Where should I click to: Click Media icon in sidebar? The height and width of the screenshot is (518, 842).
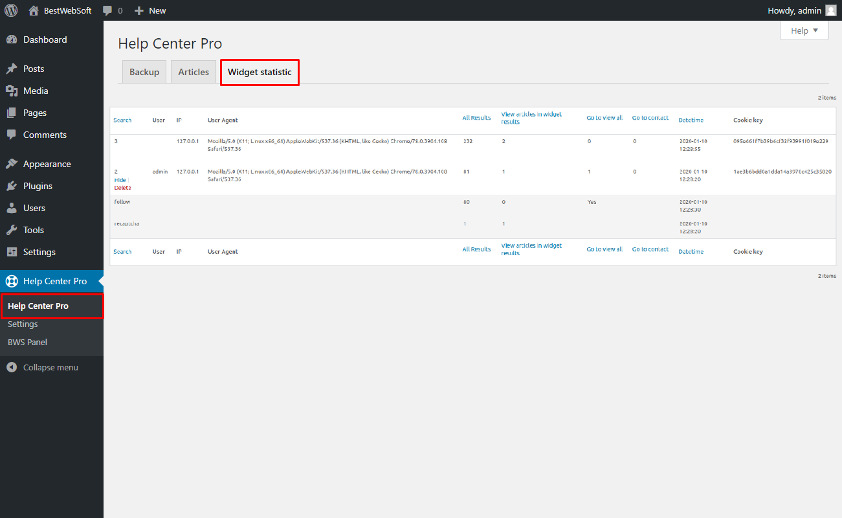12,91
